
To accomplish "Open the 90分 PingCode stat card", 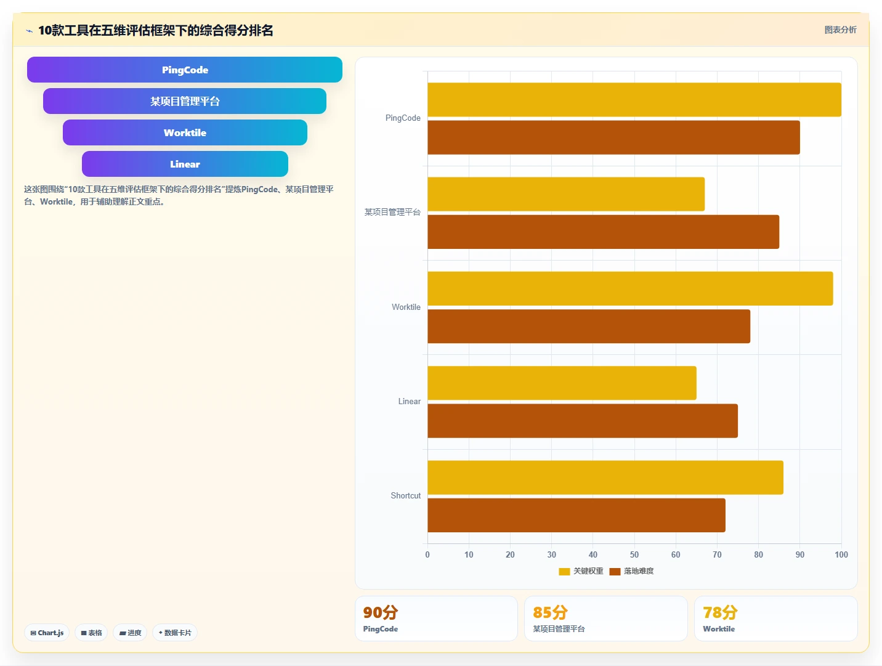I will point(436,619).
